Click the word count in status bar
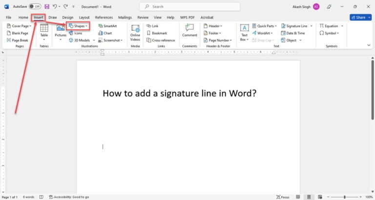The height and width of the screenshot is (200, 375). [x=28, y=197]
